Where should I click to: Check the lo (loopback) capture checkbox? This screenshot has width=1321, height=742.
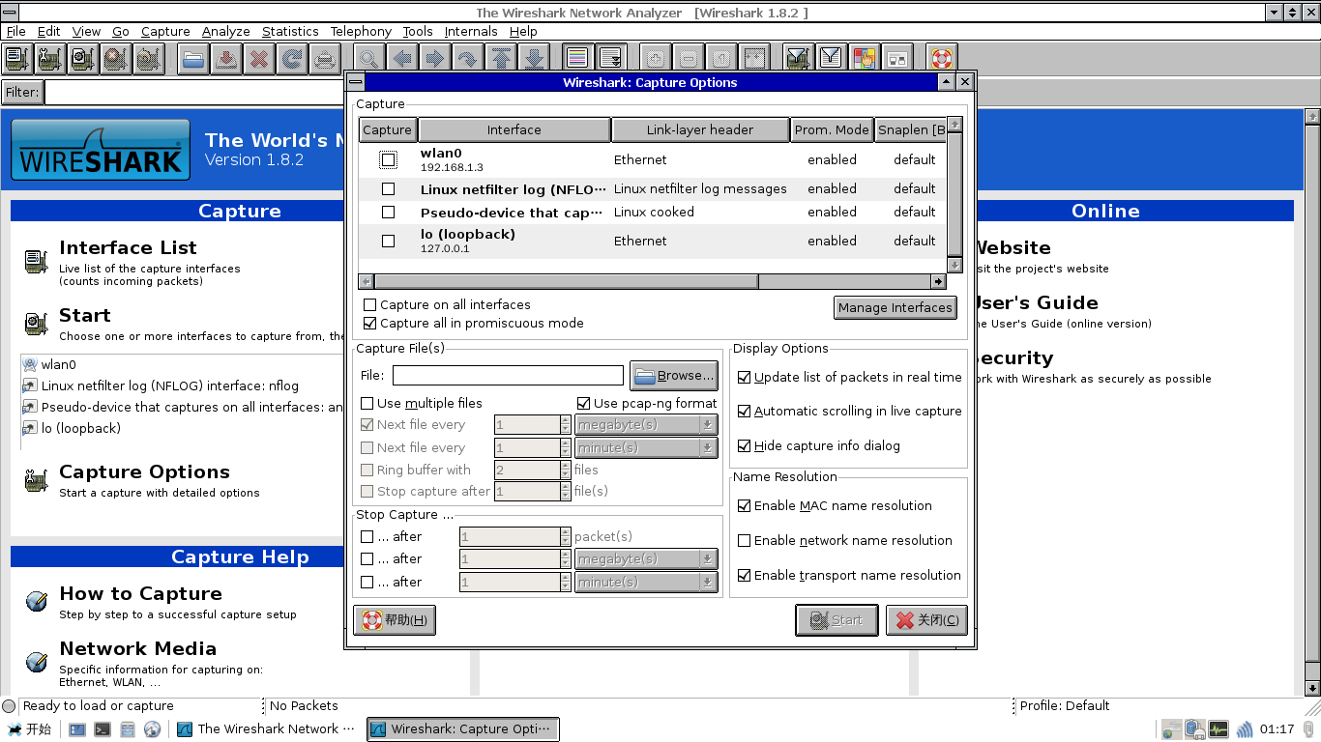coord(388,242)
